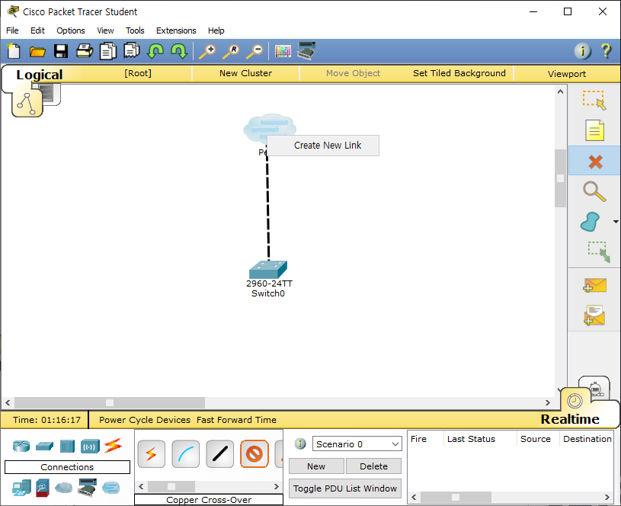Select Custom Made Devices category
The width and height of the screenshot is (621, 506).
tap(87, 488)
